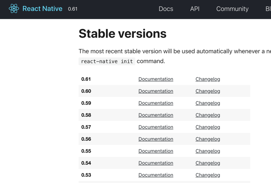Select the 0.60 version cell
The width and height of the screenshot is (271, 183).
point(86,91)
